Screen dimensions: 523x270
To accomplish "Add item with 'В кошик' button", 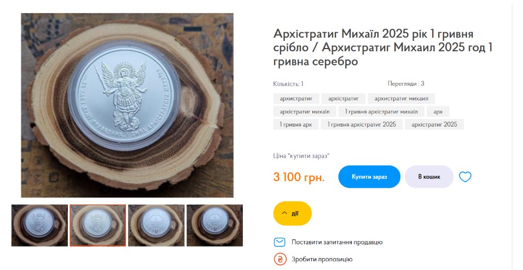I will click(429, 177).
